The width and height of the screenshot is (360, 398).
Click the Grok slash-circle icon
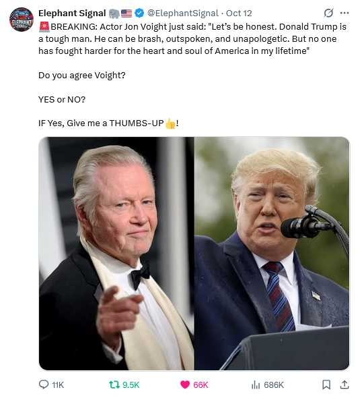[328, 13]
